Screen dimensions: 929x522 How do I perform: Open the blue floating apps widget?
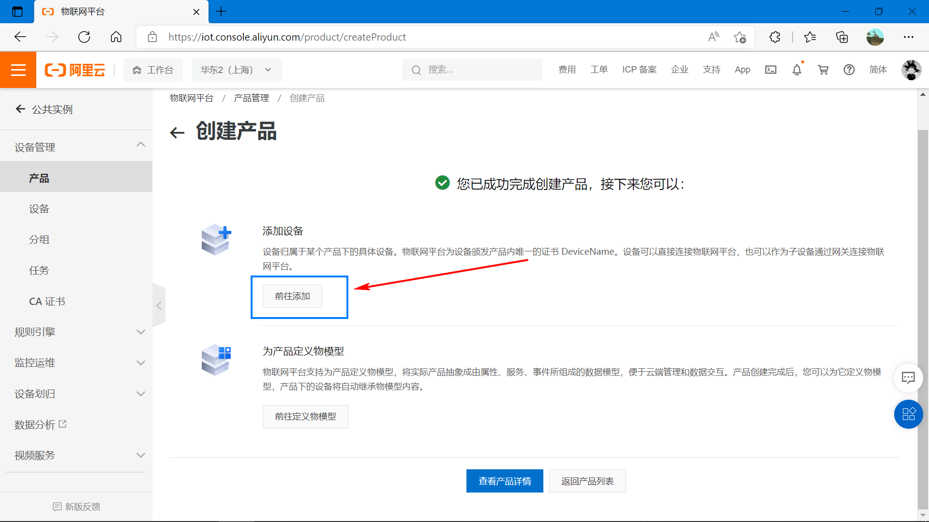click(908, 414)
